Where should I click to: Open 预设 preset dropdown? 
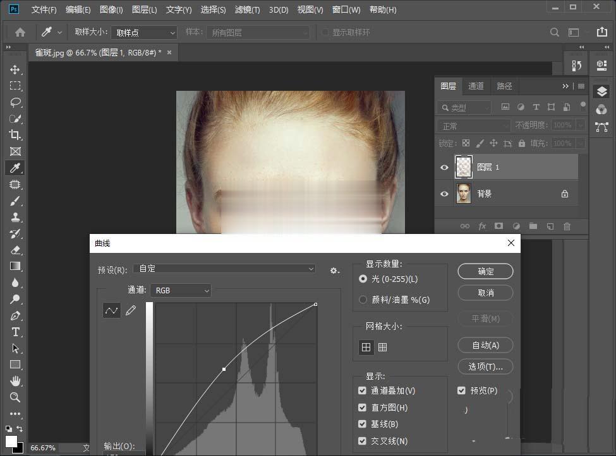224,269
